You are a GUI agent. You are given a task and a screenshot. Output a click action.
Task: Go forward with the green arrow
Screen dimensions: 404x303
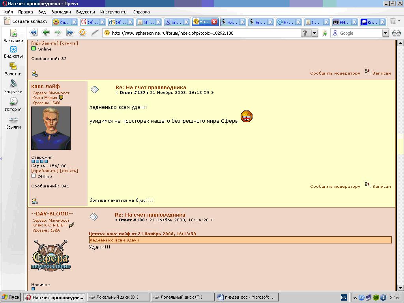click(x=58, y=32)
